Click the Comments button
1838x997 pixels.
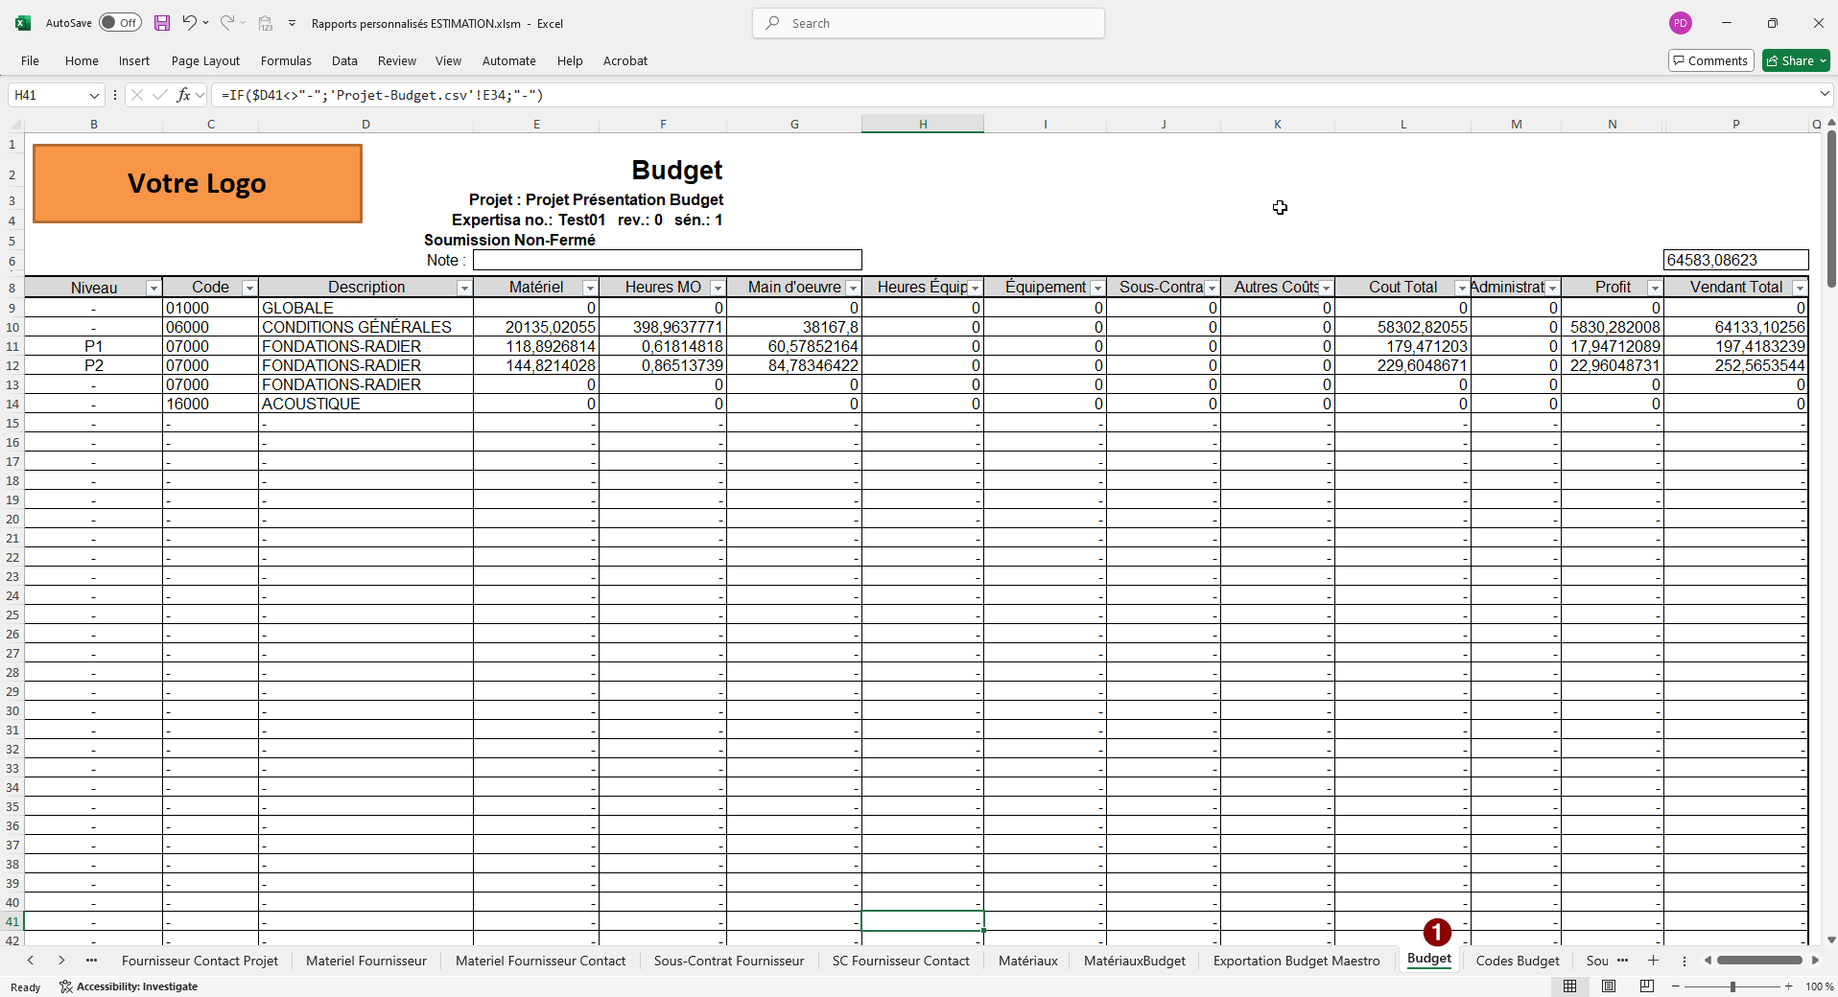[1710, 60]
